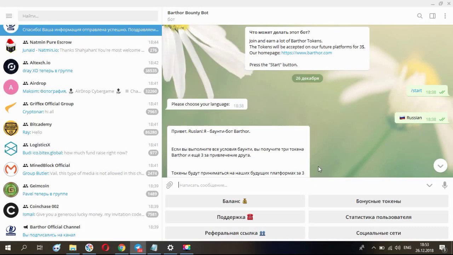Open the Geimcoin chat
453x255 pixels.
pyautogui.click(x=81, y=190)
